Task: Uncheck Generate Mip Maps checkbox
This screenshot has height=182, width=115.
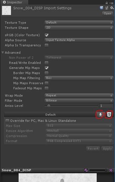Action: click(47, 68)
